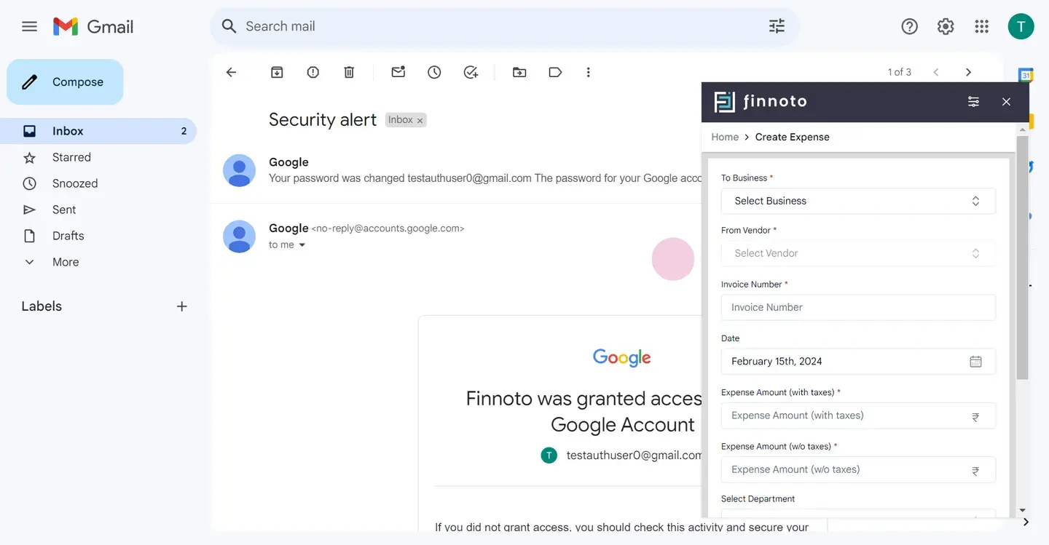Click the Expense Amount (w/o taxes) field
This screenshot has height=545, width=1049.
coord(858,469)
